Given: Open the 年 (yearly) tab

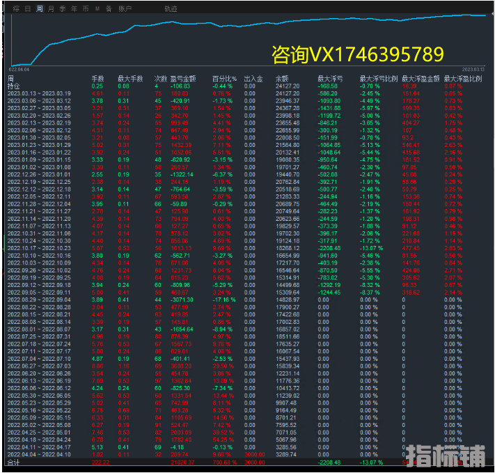Looking at the screenshot, I should [74, 9].
